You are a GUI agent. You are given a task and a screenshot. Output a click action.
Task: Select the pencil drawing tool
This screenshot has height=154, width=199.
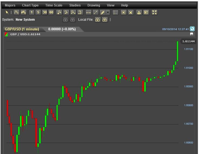(x=103, y=13)
